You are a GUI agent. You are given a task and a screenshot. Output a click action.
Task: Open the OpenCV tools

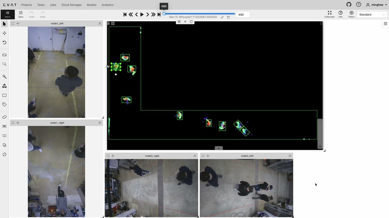coord(4,86)
